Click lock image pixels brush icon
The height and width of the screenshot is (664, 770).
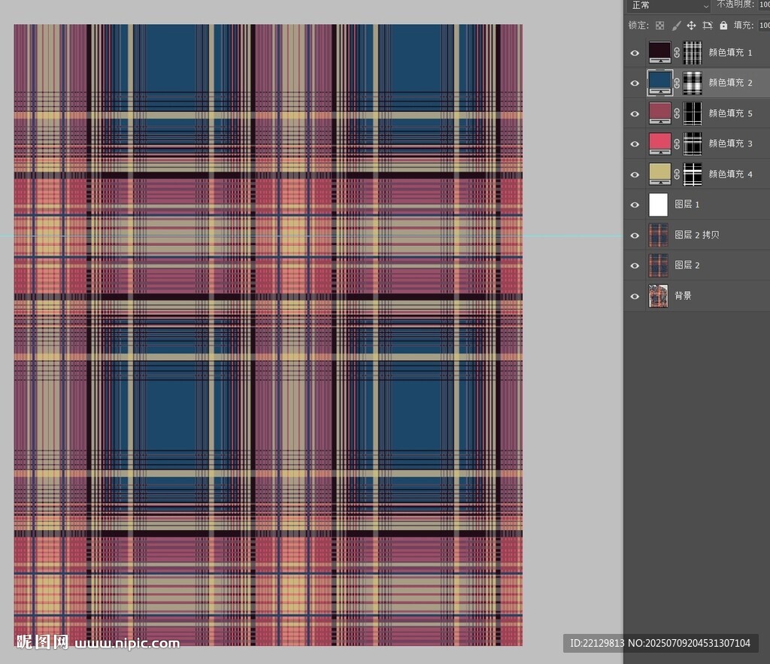click(x=676, y=26)
